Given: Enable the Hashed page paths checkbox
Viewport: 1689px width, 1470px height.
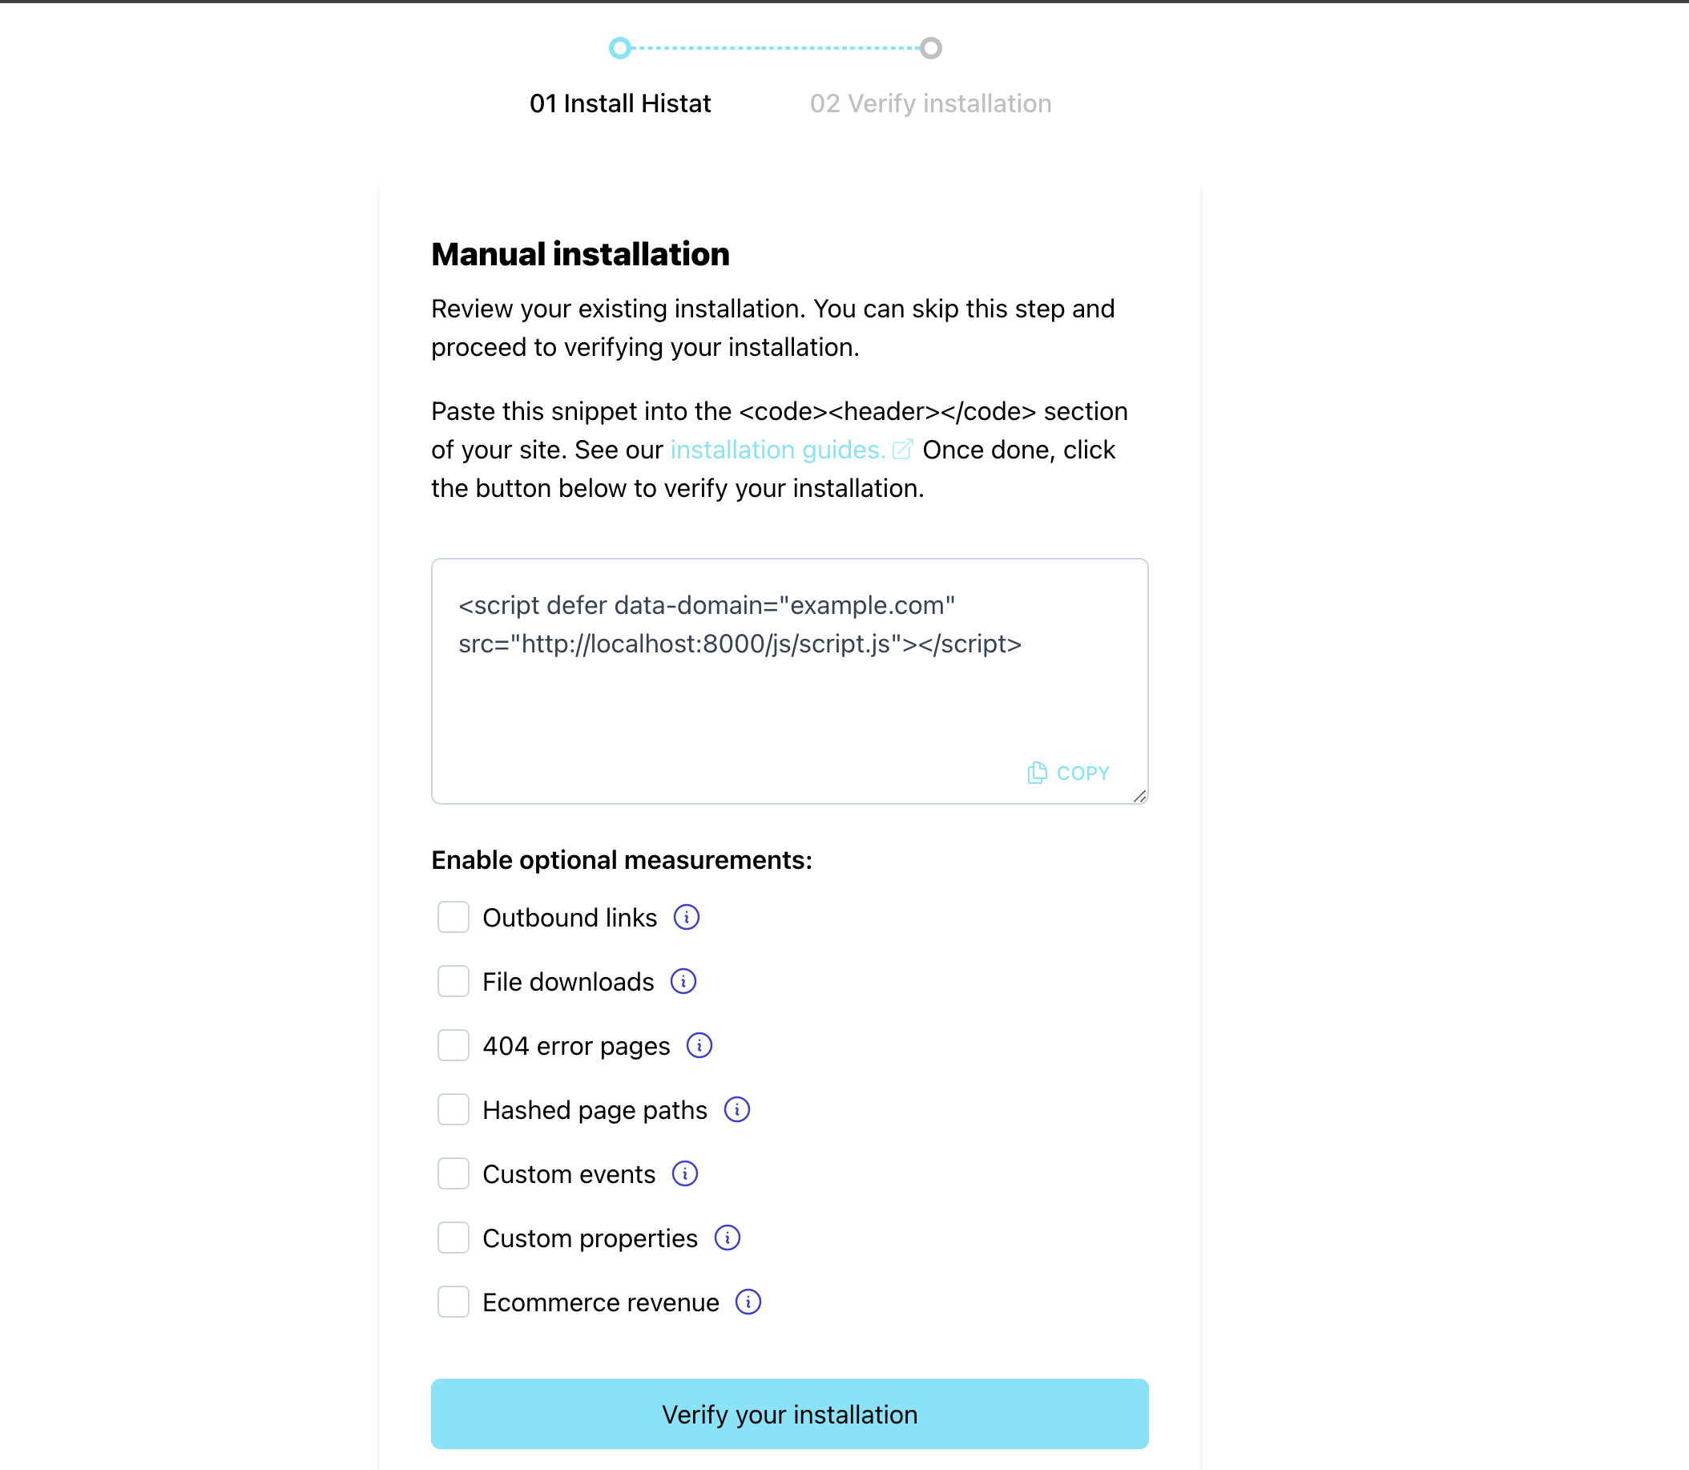Looking at the screenshot, I should (x=451, y=1109).
